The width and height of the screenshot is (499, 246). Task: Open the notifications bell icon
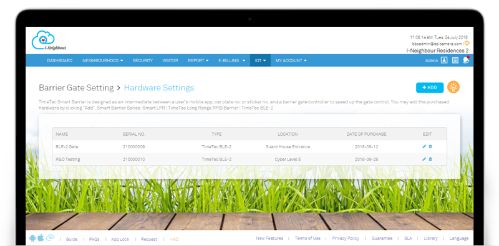[466, 60]
